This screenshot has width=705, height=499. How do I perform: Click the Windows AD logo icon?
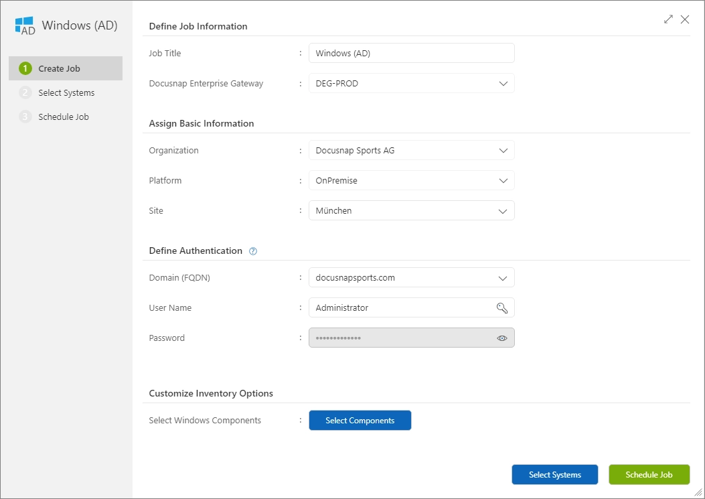coord(25,25)
